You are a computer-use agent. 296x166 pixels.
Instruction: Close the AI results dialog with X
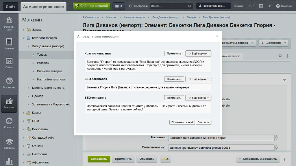217,36
